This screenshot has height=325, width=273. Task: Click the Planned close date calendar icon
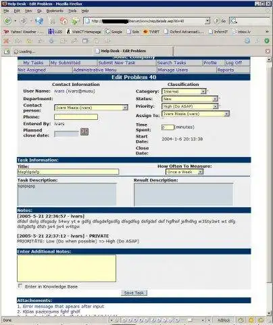tap(84, 131)
